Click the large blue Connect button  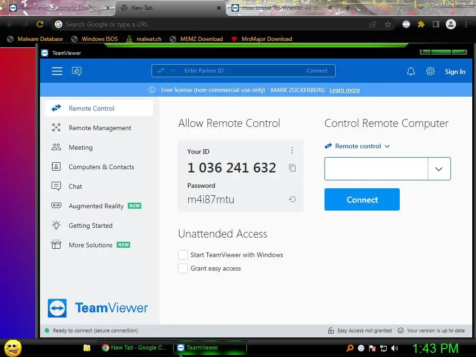pyautogui.click(x=362, y=199)
